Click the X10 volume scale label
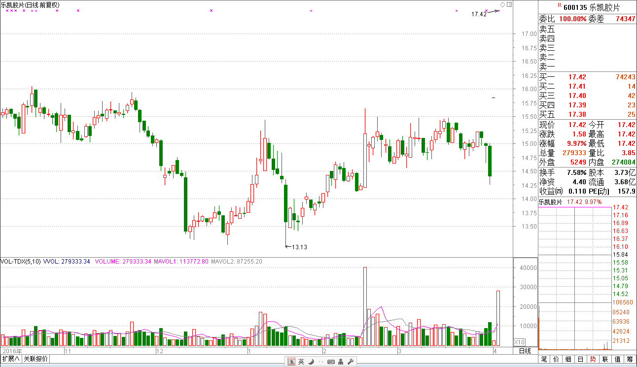Screen dimensions: 637x367 point(519,342)
